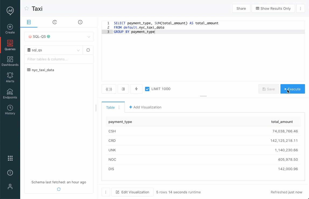This screenshot has height=199, width=309.
Task: Open the Create menu in the sidebar
Action: point(10,29)
